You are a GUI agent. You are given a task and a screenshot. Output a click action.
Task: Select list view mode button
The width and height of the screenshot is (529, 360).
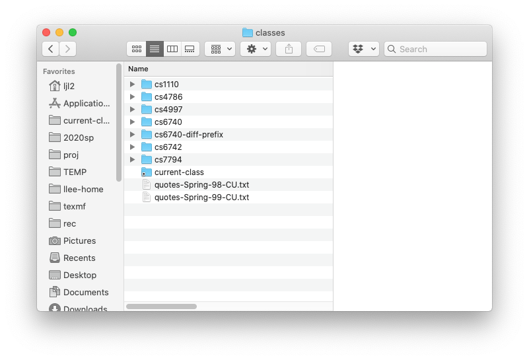click(x=155, y=49)
